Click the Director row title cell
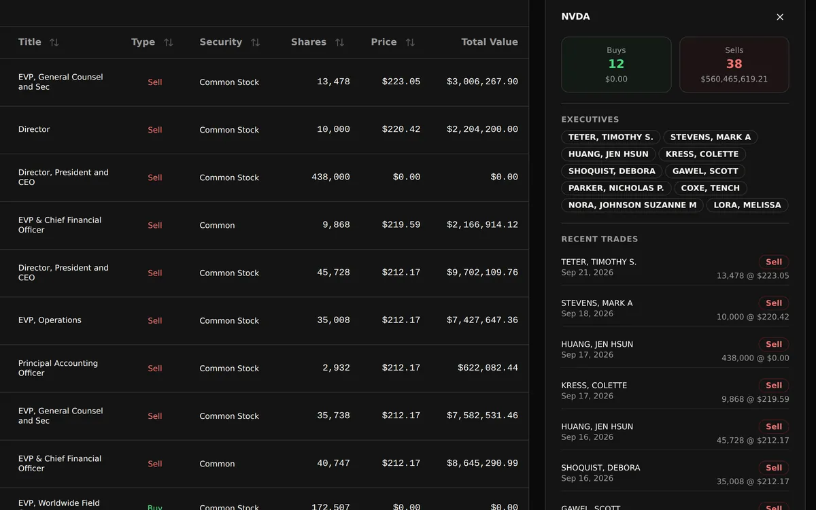 pyautogui.click(x=34, y=129)
